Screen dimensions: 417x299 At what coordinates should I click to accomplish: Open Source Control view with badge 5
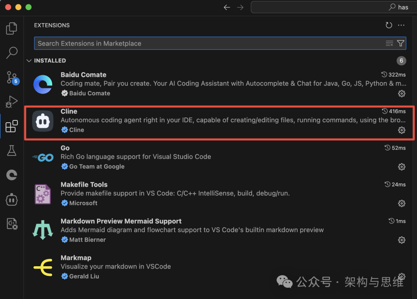click(x=12, y=78)
